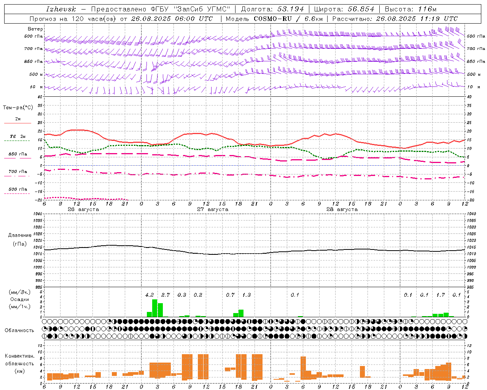Select the 1.7 precipitation value label

click(x=441, y=295)
